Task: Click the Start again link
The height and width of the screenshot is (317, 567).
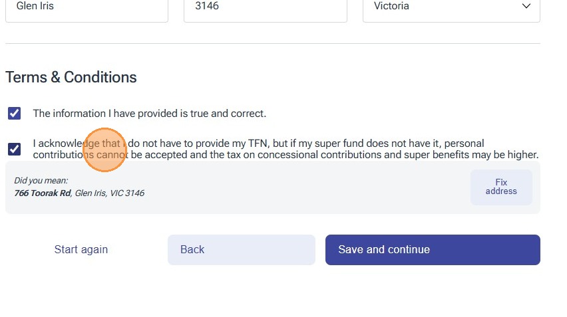Action: pos(81,250)
